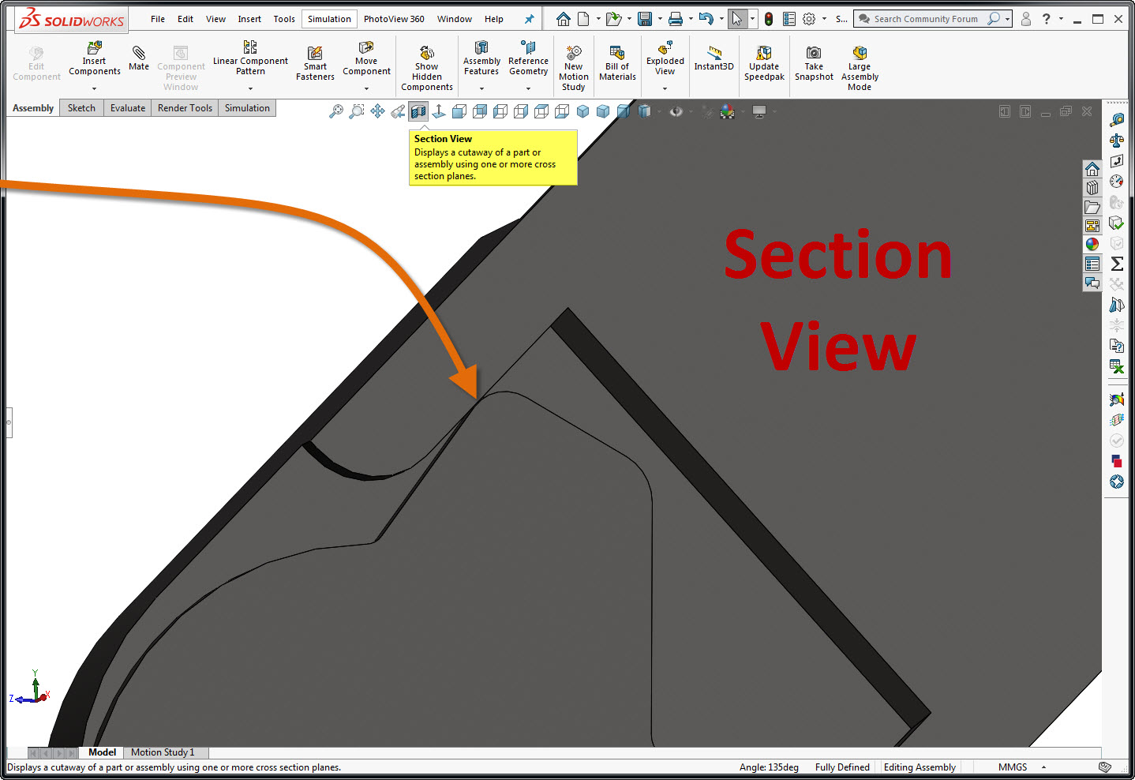
Task: Click the user login icon
Action: (x=1026, y=19)
